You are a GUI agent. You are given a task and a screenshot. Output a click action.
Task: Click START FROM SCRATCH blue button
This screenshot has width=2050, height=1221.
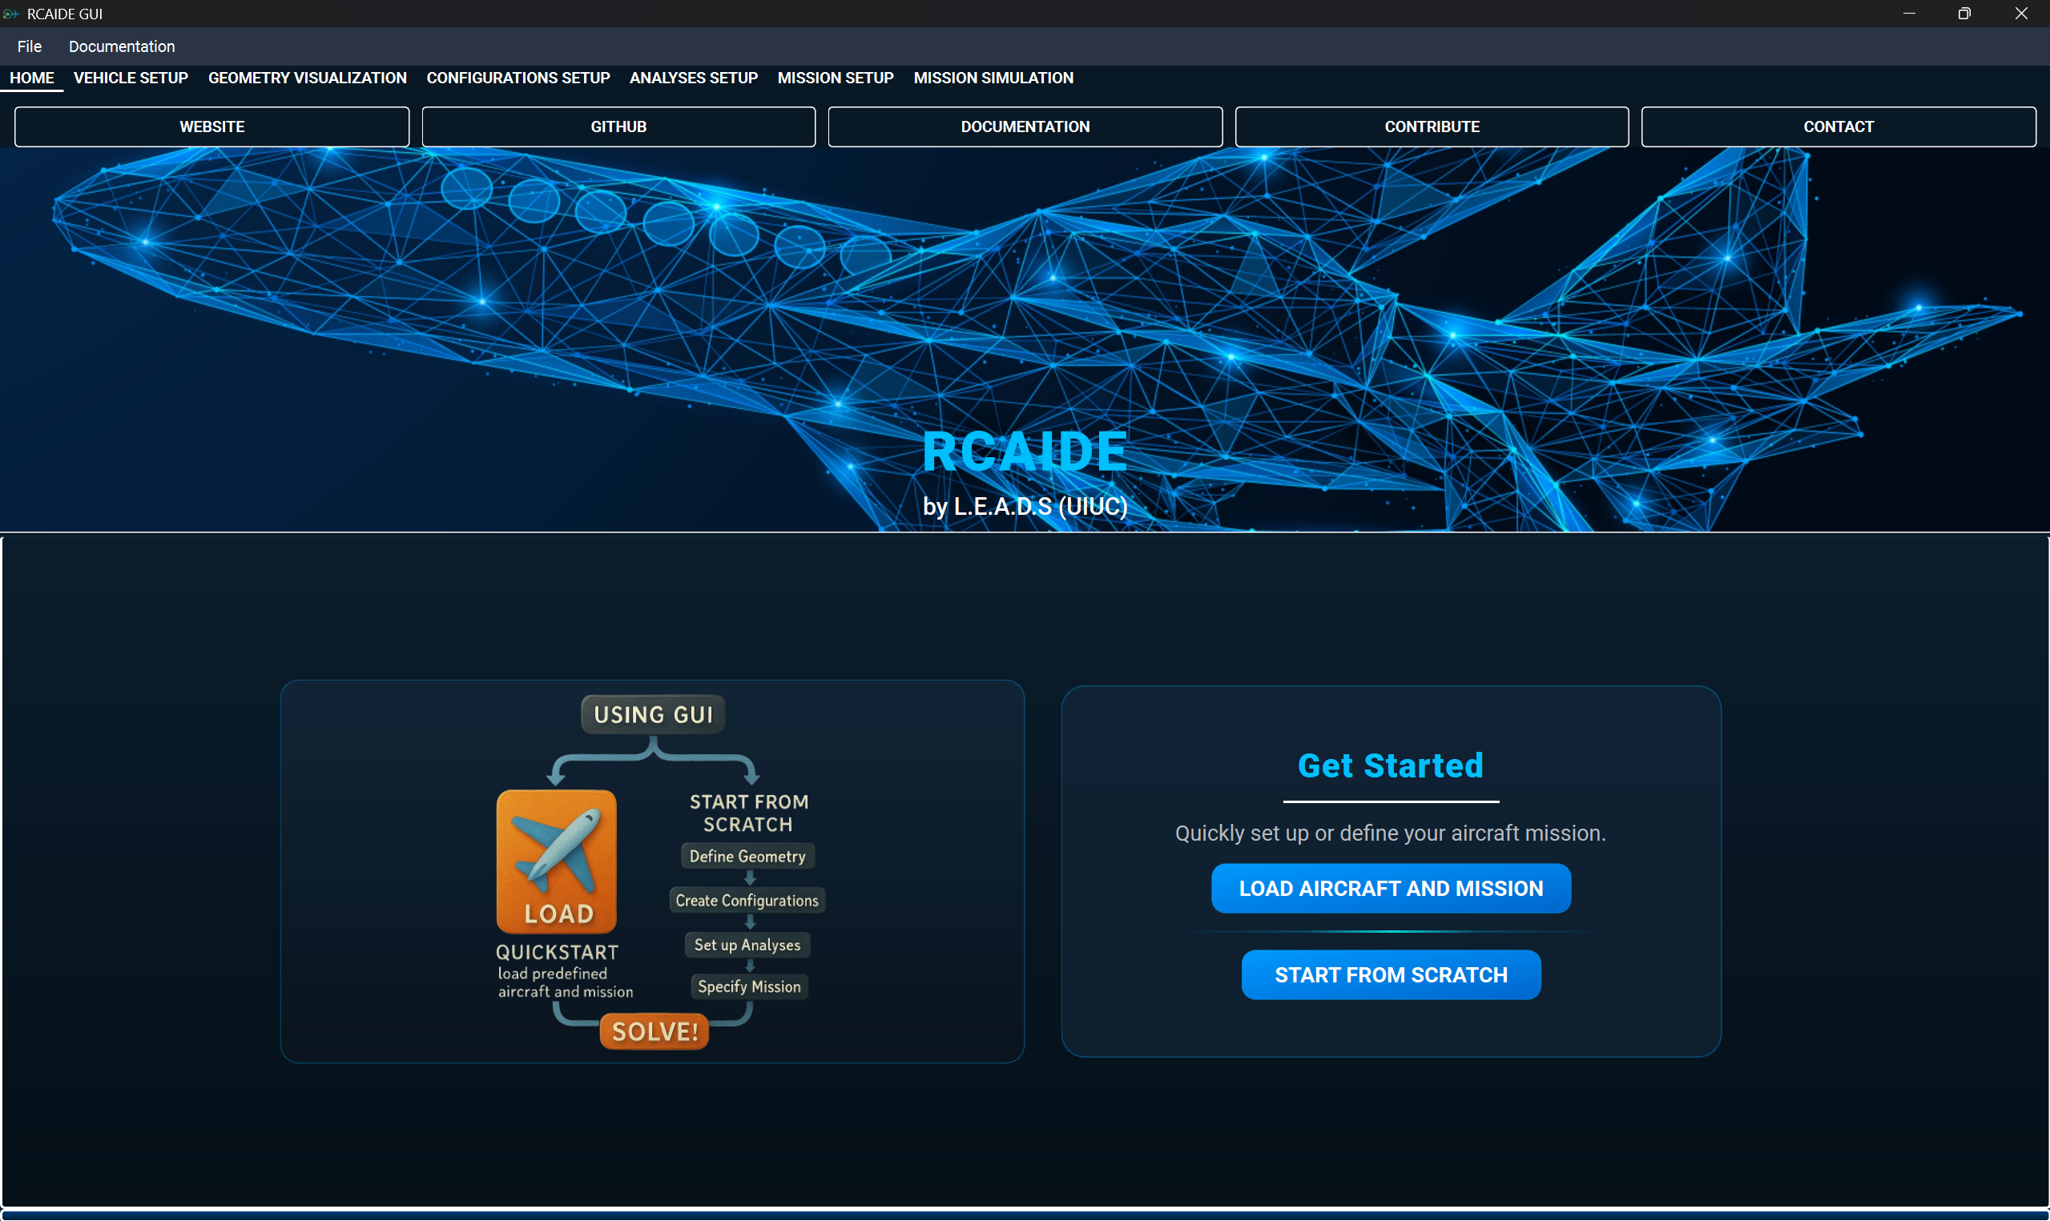1391,975
